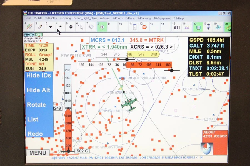Click toolbar button 11 numbered list icon
The width and height of the screenshot is (250, 166).
coord(134,27)
